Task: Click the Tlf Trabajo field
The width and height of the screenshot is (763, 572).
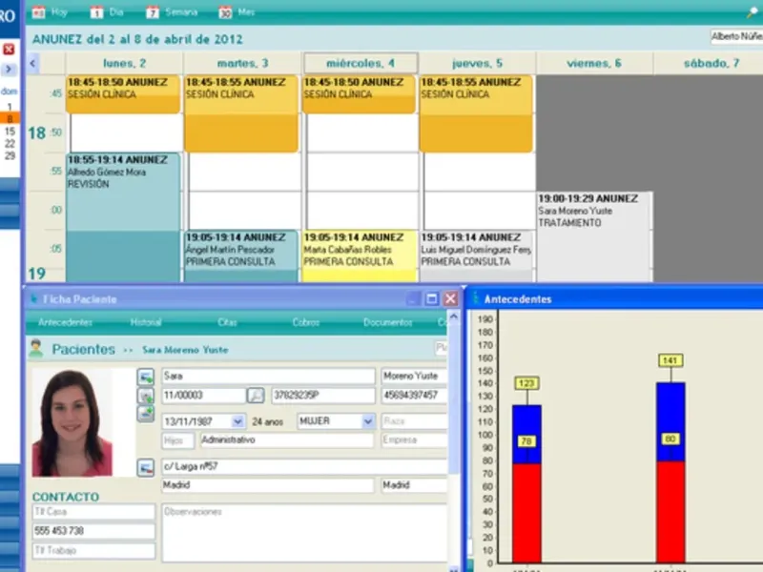Action: tap(93, 551)
